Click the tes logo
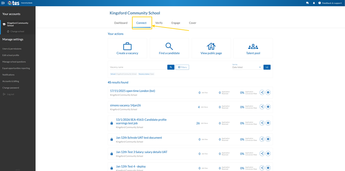345x171 pixels. pos(14,3)
